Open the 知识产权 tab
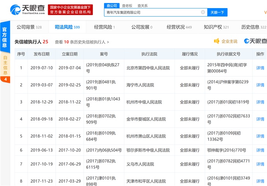Image resolution: width=267 pixels, height=186 pixels. (x=216, y=27)
